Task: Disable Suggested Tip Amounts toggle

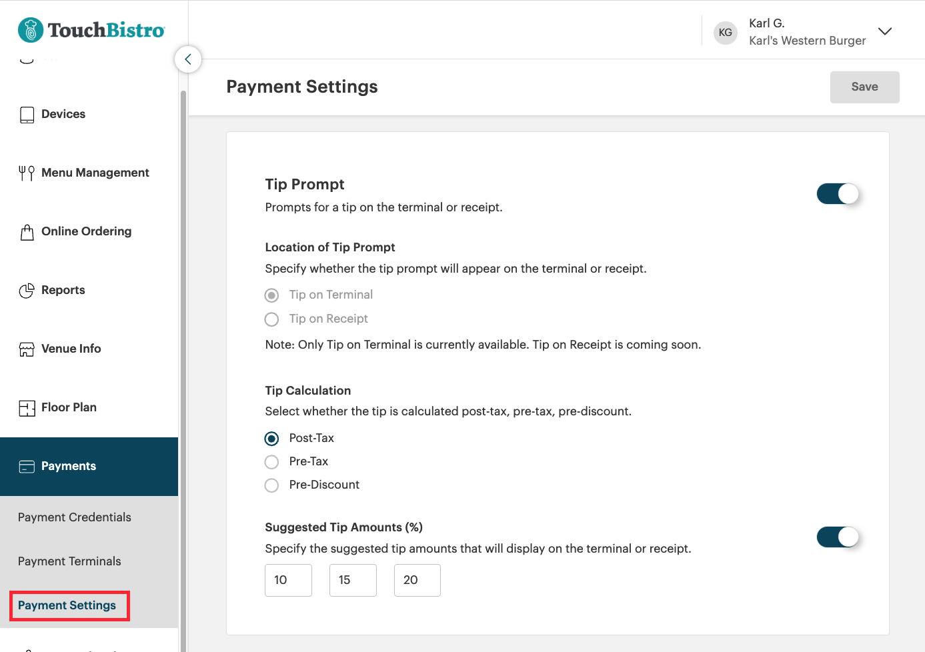Action: click(838, 537)
